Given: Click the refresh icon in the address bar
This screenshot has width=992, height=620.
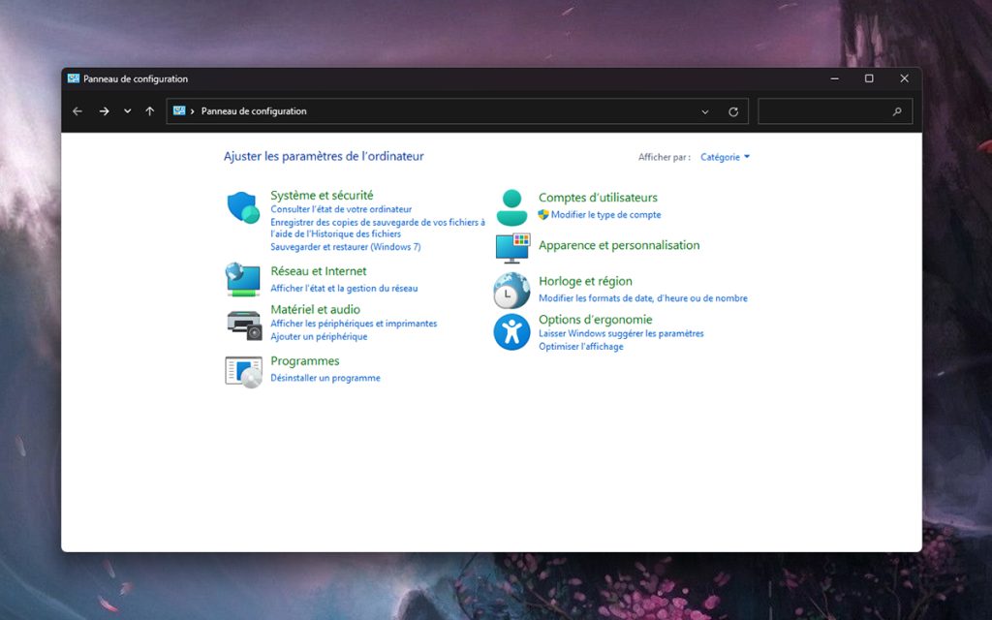Looking at the screenshot, I should point(733,110).
